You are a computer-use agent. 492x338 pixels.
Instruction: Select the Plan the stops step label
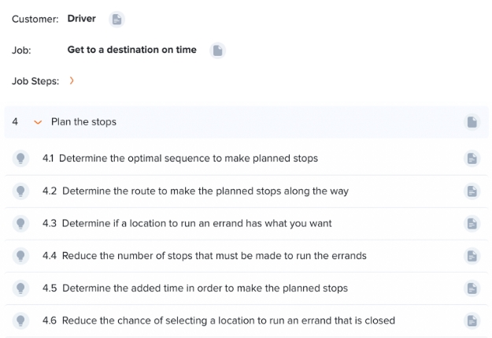click(x=83, y=122)
